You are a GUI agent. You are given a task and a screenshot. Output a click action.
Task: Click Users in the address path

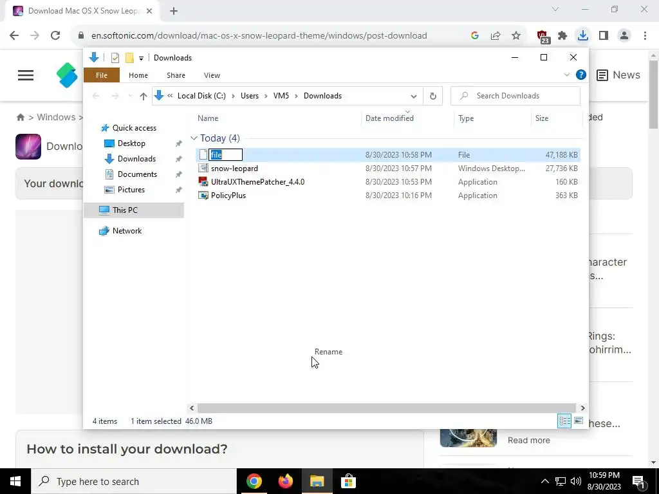[250, 96]
